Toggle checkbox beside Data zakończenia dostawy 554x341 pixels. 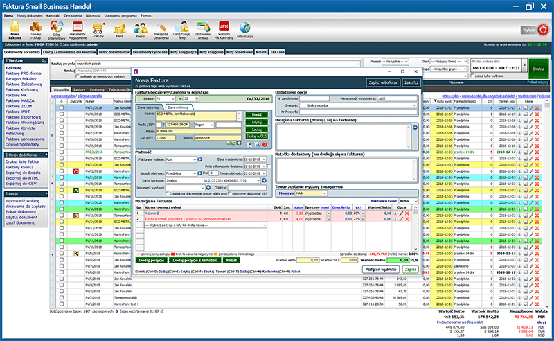click(269, 166)
